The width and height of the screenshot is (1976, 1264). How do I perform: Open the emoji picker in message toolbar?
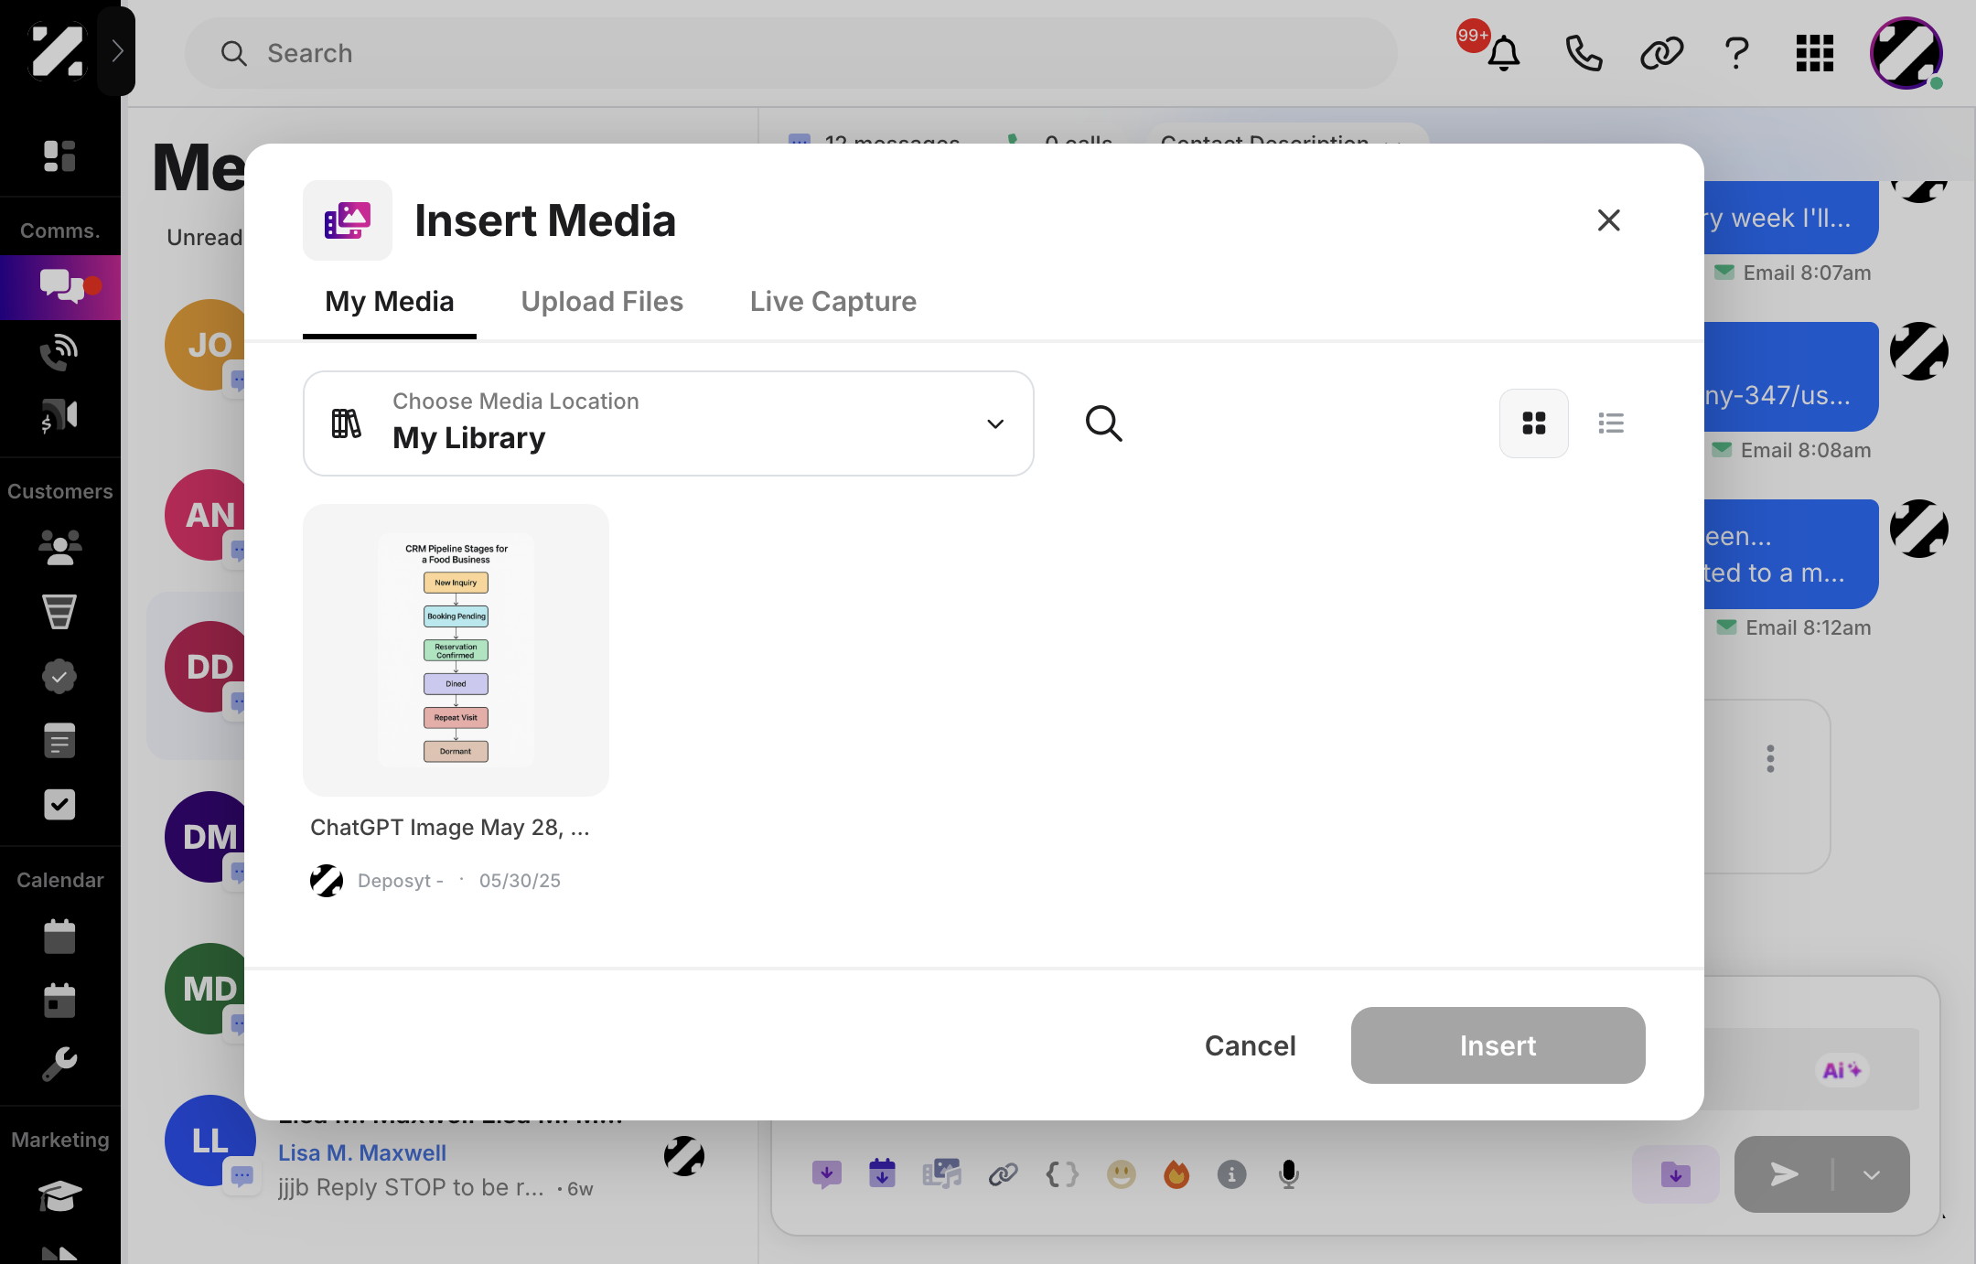(1121, 1174)
